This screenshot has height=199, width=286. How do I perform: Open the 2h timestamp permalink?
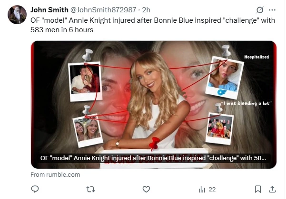(x=146, y=10)
